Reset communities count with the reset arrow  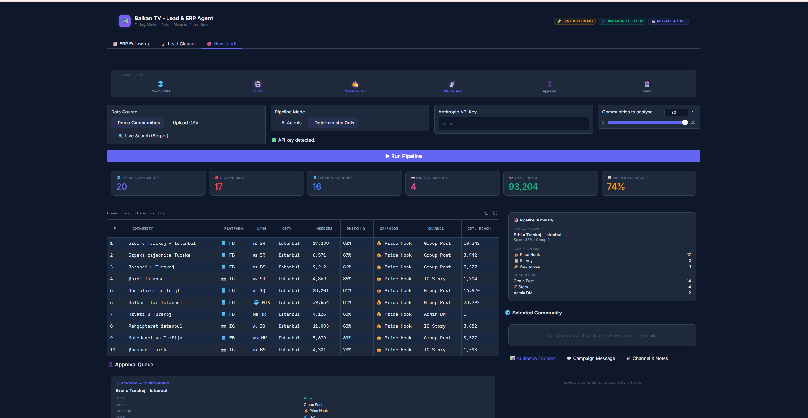tap(692, 112)
